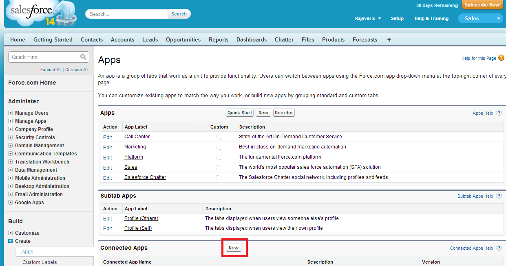Open the Rajavel S user menu
This screenshot has height=266, width=506.
pos(368,18)
